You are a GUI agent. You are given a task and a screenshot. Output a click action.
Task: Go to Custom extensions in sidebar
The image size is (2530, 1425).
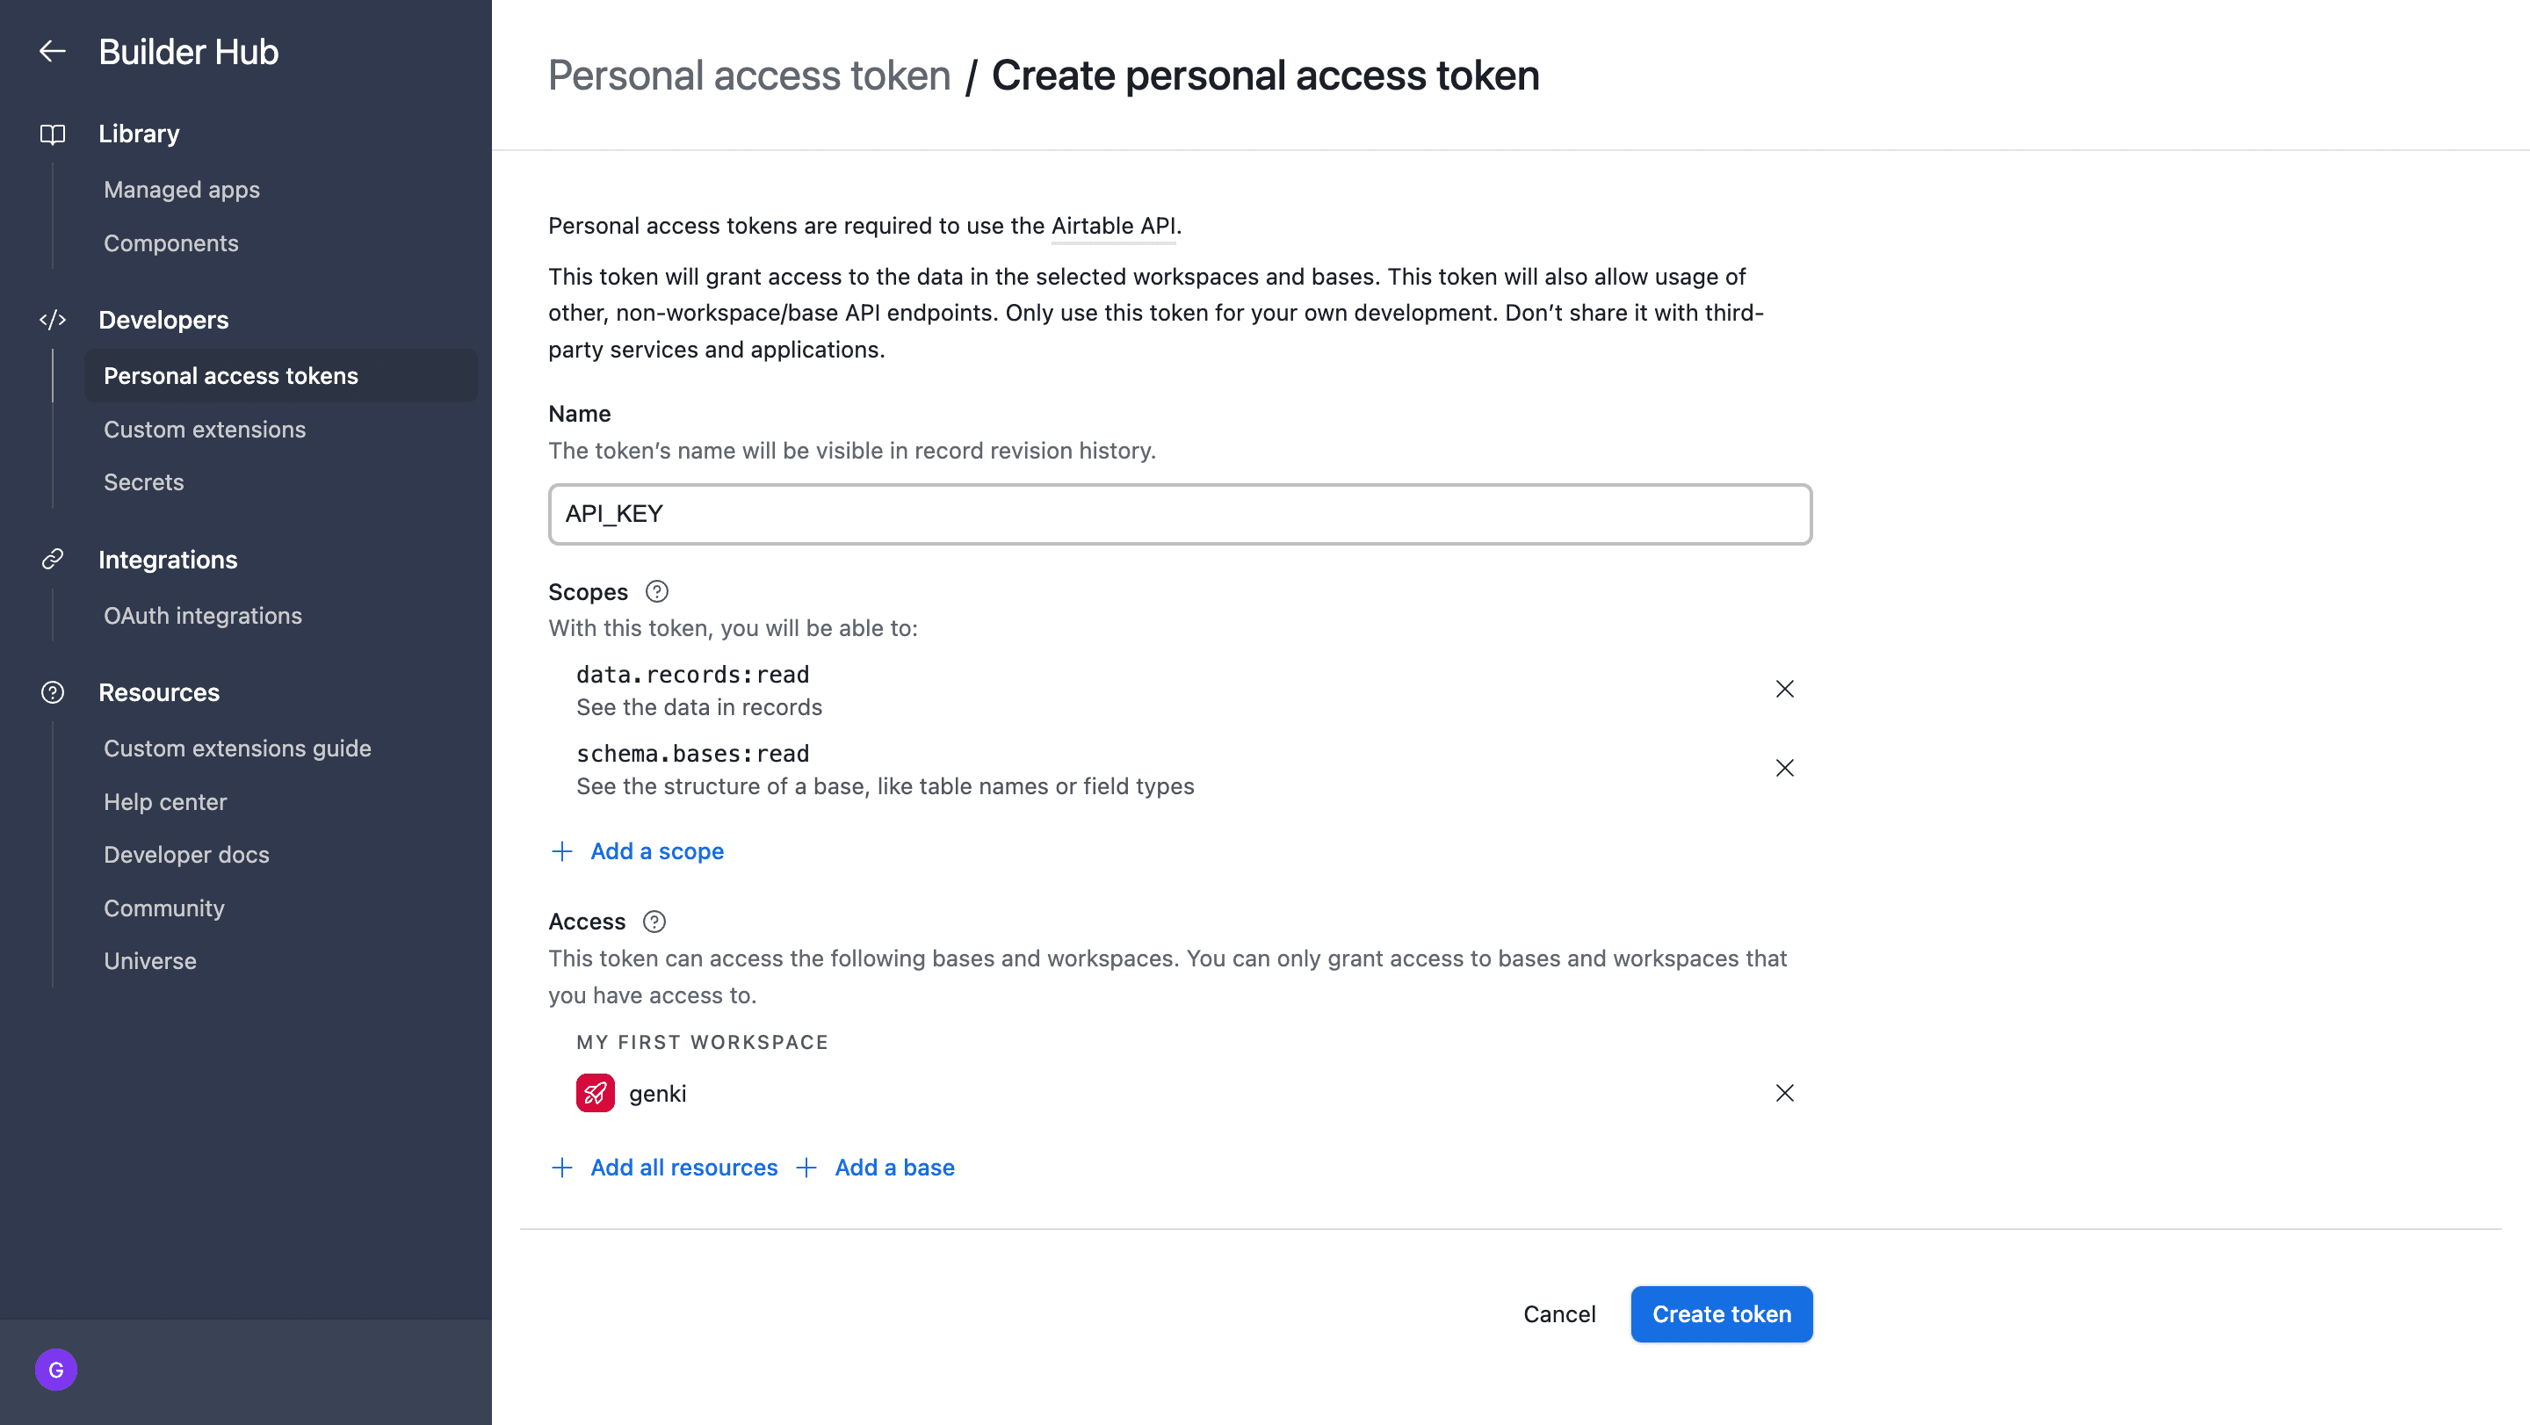pos(205,430)
